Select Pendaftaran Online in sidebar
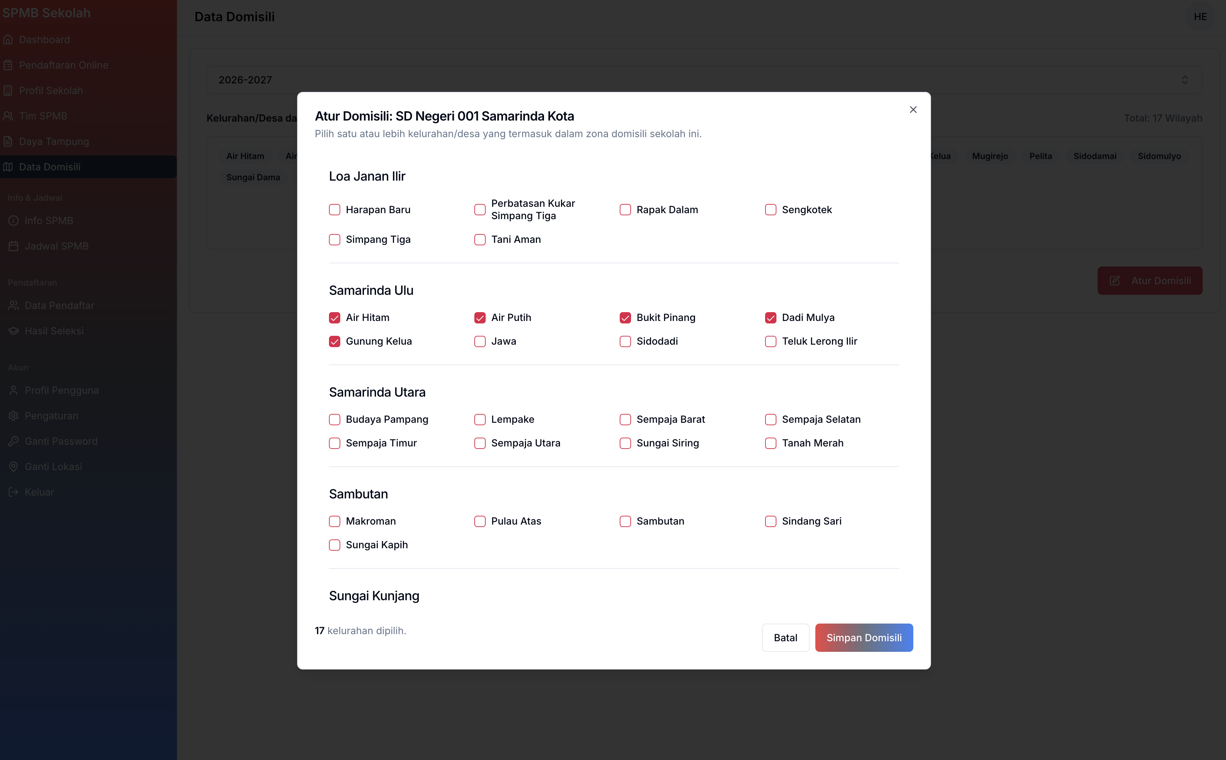Image resolution: width=1226 pixels, height=760 pixels. point(63,65)
